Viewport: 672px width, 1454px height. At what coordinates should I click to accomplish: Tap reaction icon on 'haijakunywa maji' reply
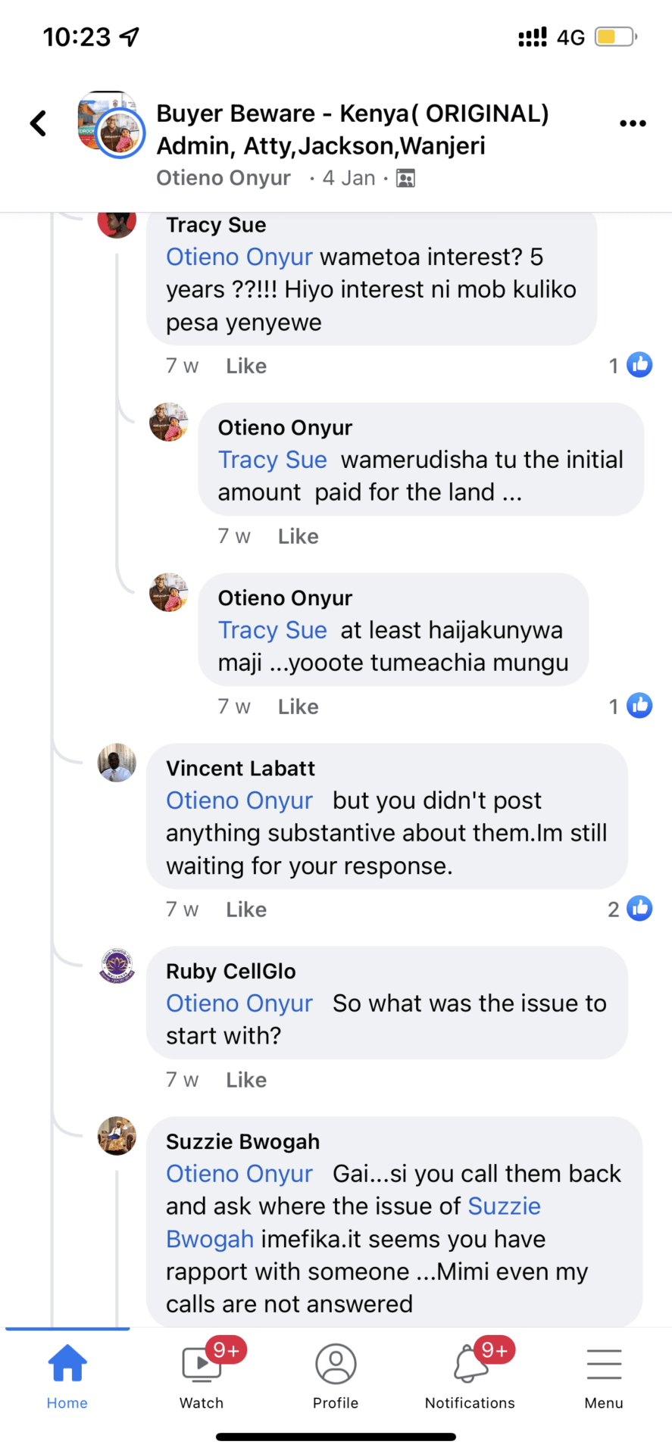click(x=639, y=706)
